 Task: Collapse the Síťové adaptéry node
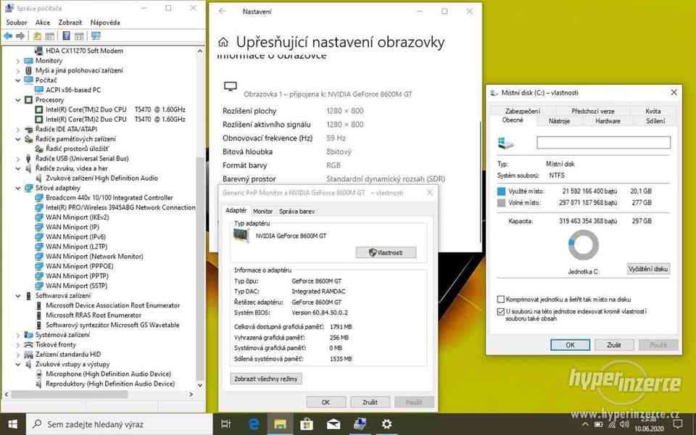(x=18, y=188)
